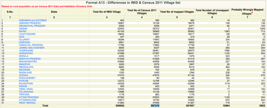The width and height of the screenshot is (267, 108).
Task: Click the page title 'Format A13'
Action: (x=133, y=3)
